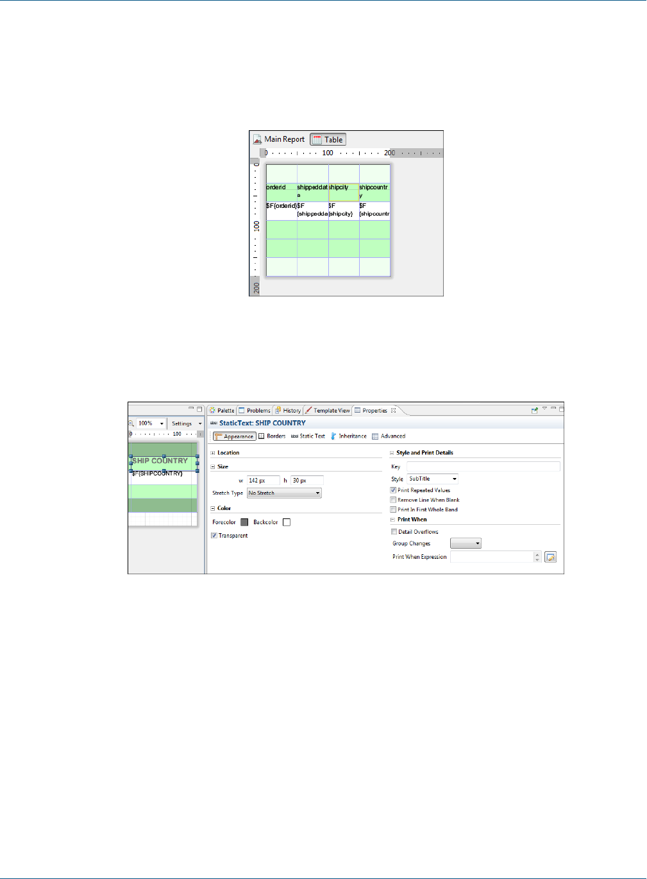Pick the Backcolor swatch

pos(287,522)
